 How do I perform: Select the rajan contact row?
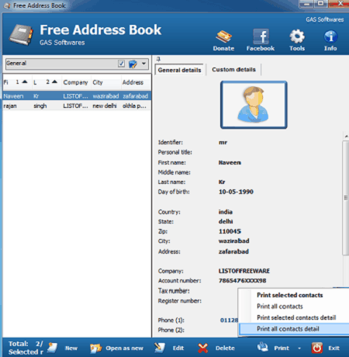point(77,106)
